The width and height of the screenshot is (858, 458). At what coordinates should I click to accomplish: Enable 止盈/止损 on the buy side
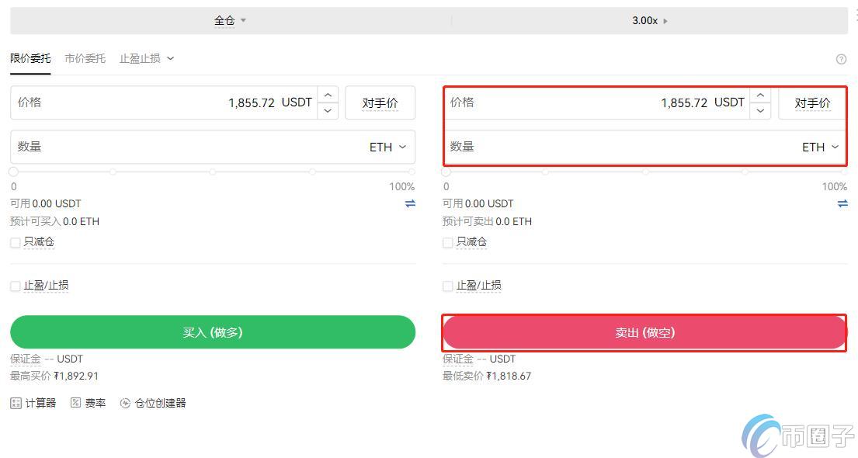pyautogui.click(x=13, y=285)
